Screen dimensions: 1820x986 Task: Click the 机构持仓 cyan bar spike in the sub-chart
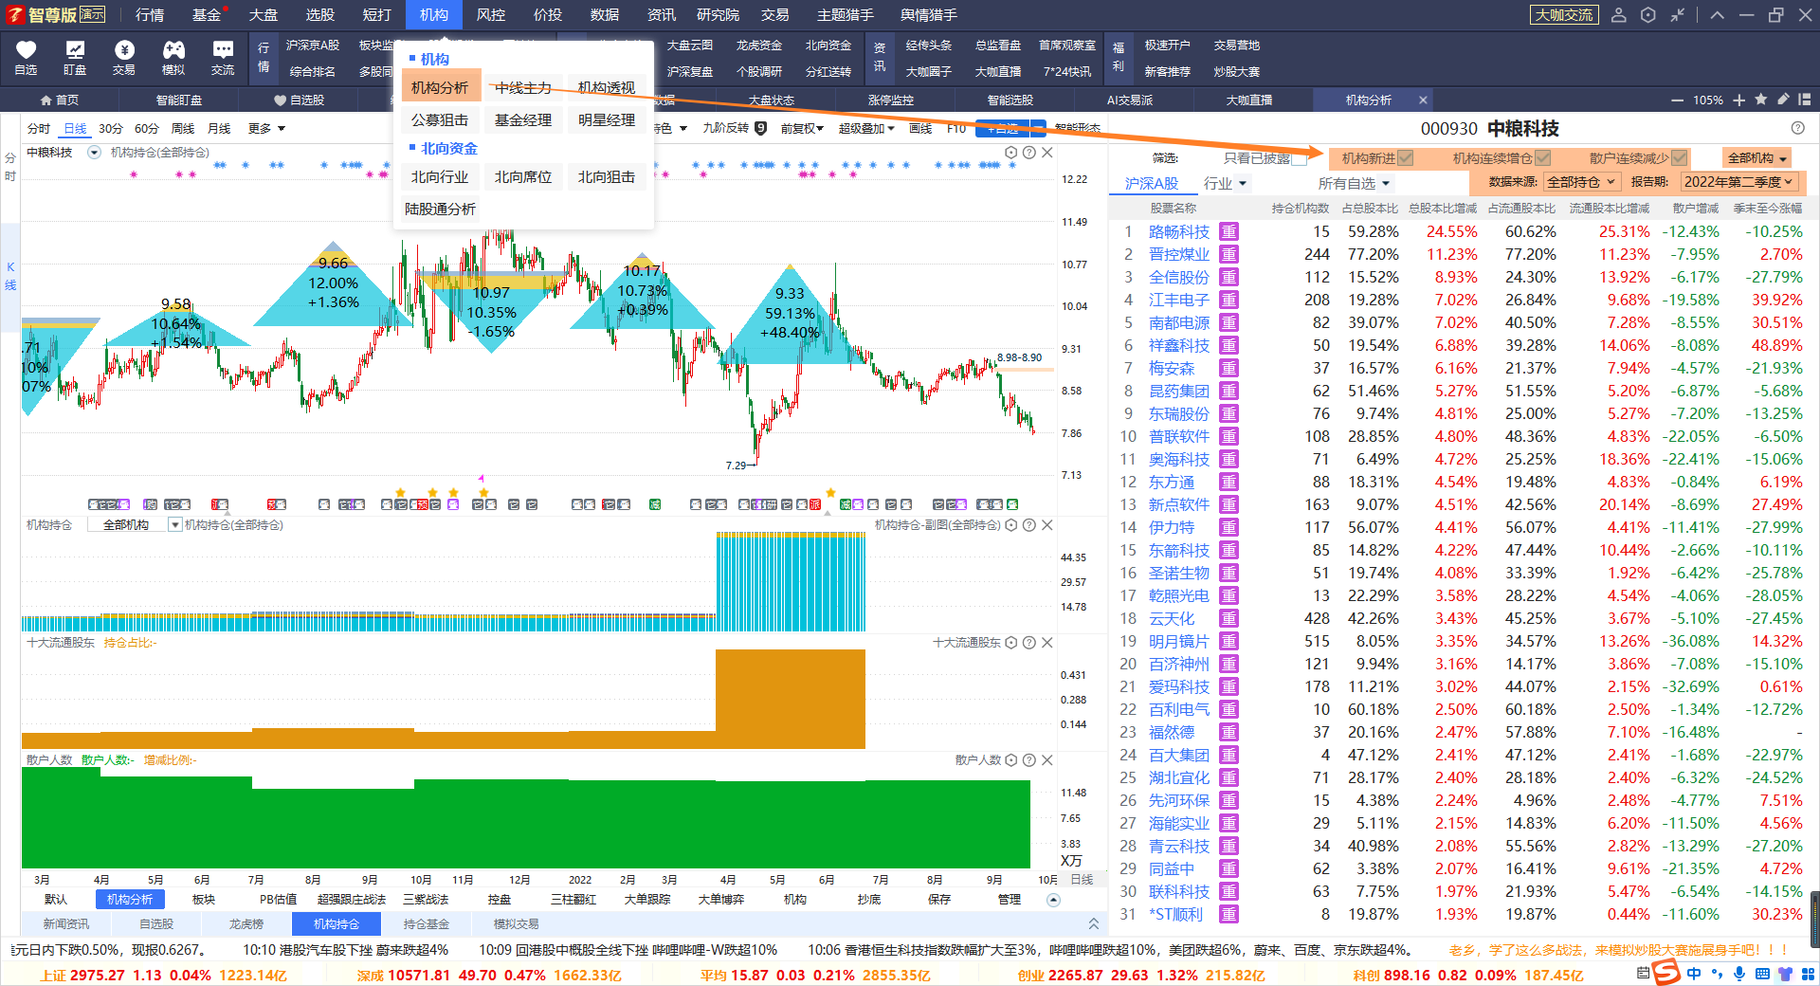791,582
